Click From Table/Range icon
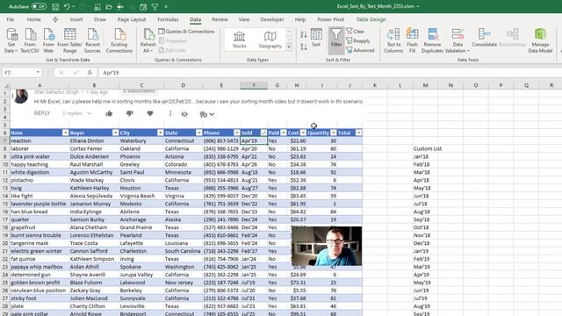This screenshot has width=562, height=316. click(x=70, y=41)
